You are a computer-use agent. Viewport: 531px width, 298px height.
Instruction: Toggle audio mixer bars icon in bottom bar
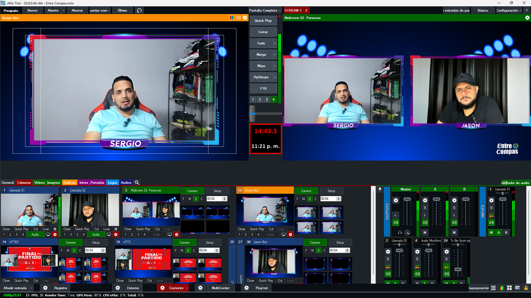pos(502,288)
